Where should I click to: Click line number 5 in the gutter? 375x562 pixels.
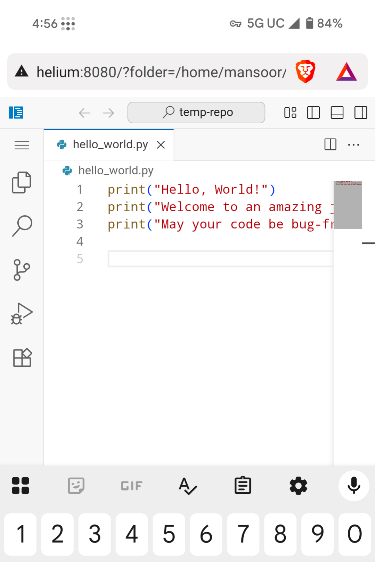click(x=80, y=259)
